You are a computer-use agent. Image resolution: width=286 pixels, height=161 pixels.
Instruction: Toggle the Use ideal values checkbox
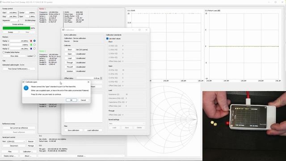coord(107,38)
